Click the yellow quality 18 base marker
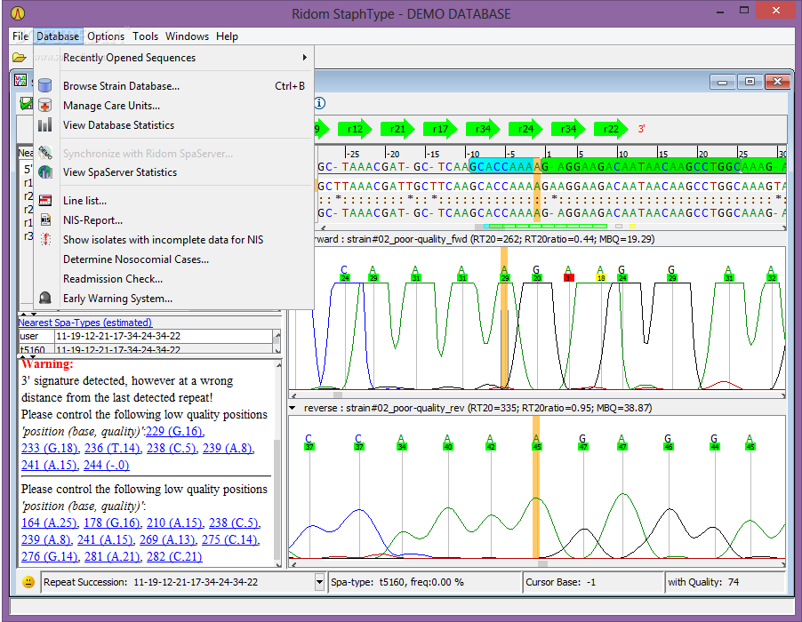This screenshot has width=802, height=622. [601, 278]
